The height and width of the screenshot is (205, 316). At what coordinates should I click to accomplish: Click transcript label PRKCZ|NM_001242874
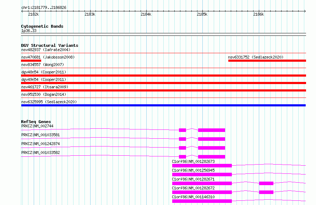[x=40, y=144]
